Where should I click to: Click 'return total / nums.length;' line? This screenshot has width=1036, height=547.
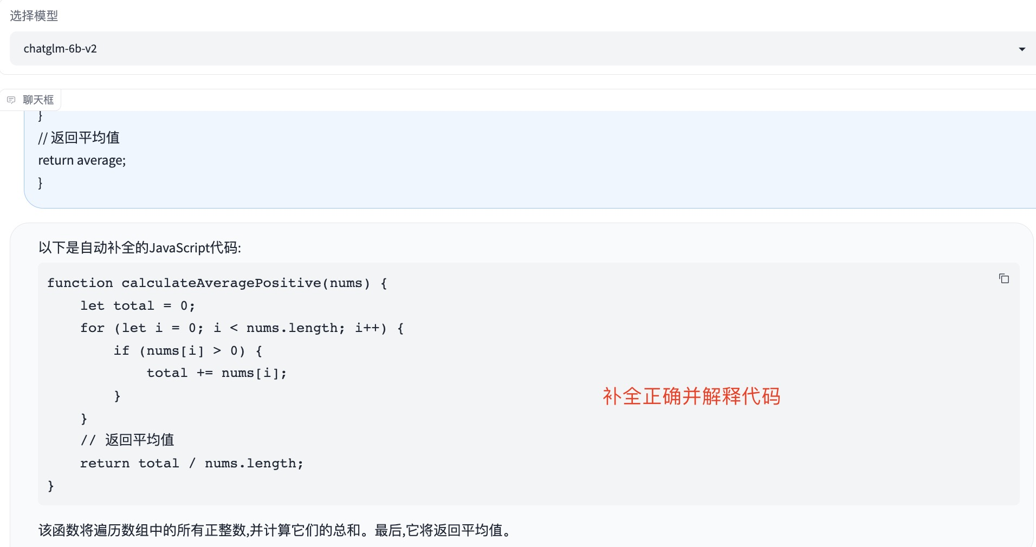pos(192,464)
